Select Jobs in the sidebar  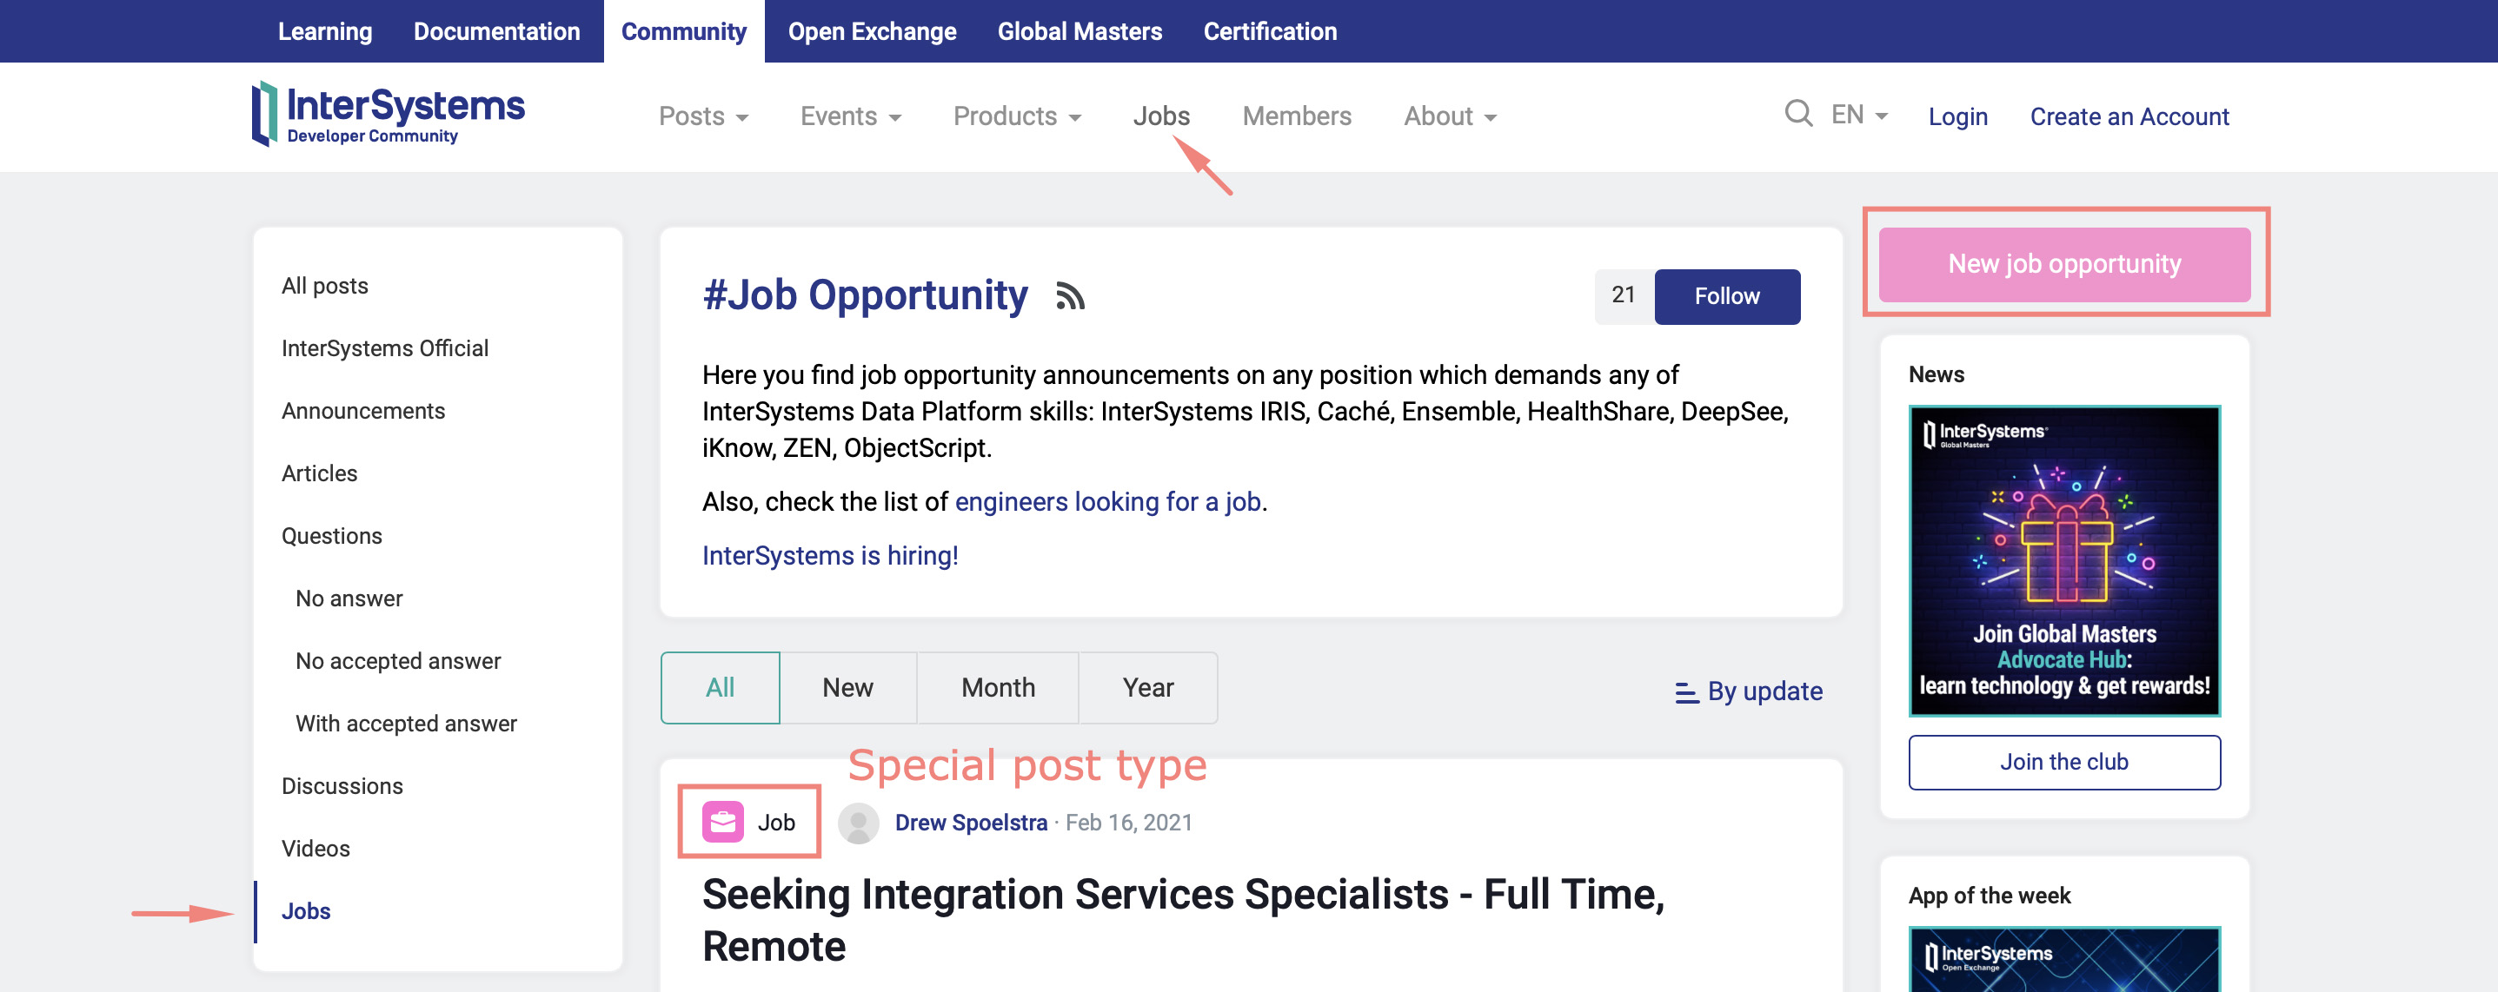[305, 910]
